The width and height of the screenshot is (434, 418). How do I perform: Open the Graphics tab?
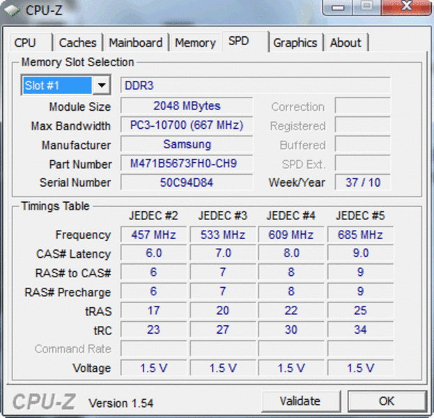point(295,42)
